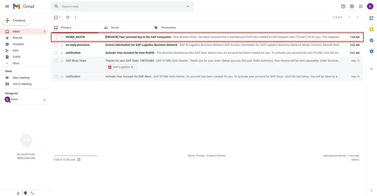Open the SAP Logistics PDF attachment chip
The height and width of the screenshot is (196, 377).
(121, 67)
